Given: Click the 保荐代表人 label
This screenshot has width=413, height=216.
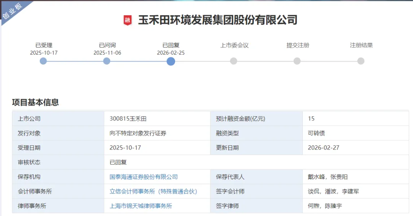Looking at the screenshot, I should pos(230,177).
